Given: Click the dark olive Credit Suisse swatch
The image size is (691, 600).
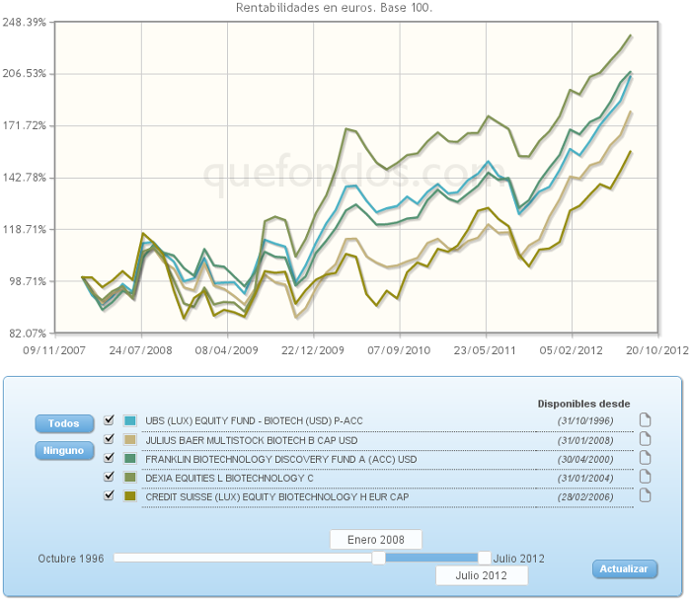Looking at the screenshot, I should 130,496.
